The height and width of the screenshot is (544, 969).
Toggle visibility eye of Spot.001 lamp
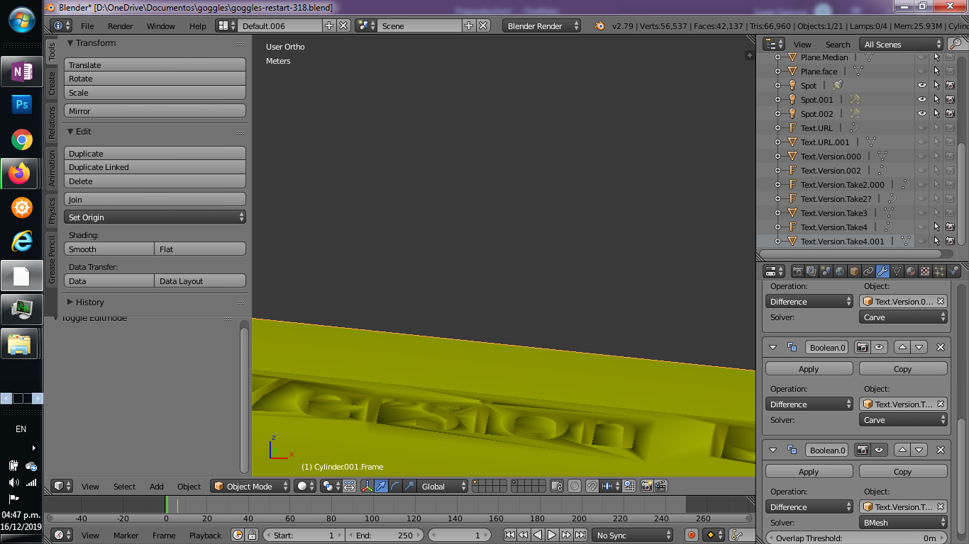[922, 100]
